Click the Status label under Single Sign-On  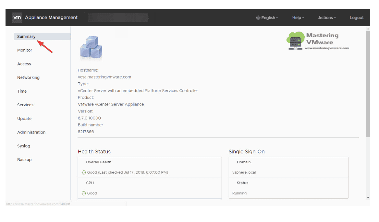[x=242, y=183]
